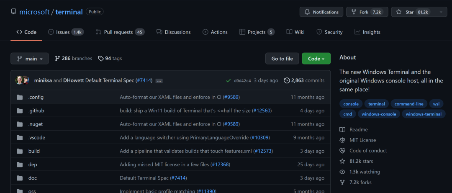Image resolution: width=452 pixels, height=193 pixels.
Task: Select the wsl topic tag
Action: pyautogui.click(x=436, y=104)
